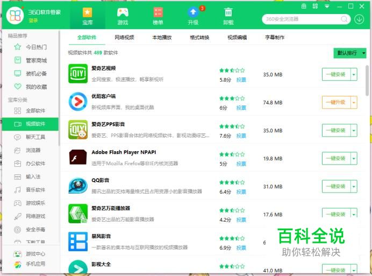Switch to the 网络视频 tab

tap(124, 38)
